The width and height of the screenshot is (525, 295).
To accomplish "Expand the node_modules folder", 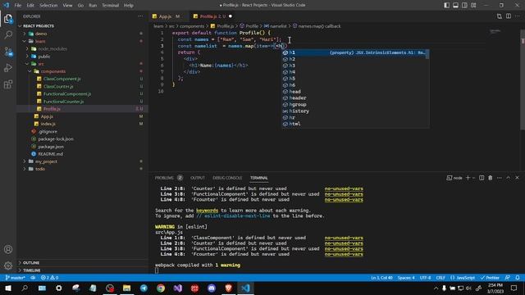I will 82,49.
